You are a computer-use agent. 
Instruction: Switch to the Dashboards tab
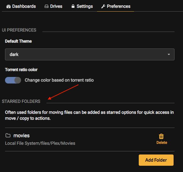click(21, 6)
